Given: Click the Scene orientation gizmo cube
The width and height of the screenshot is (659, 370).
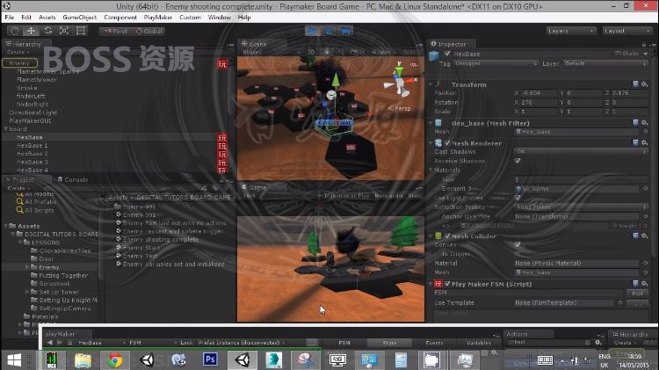Looking at the screenshot, I should [400, 83].
